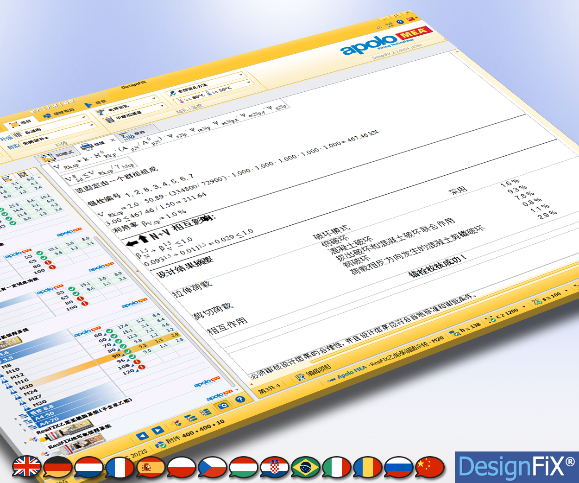The width and height of the screenshot is (579, 483).
Task: Pick the Croatian flag language bubble
Action: click(275, 467)
